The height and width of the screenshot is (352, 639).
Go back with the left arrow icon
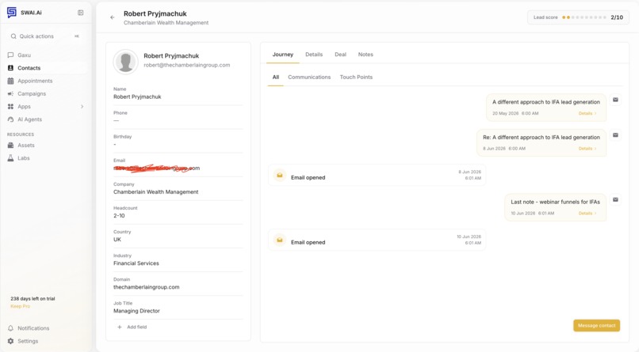[112, 17]
